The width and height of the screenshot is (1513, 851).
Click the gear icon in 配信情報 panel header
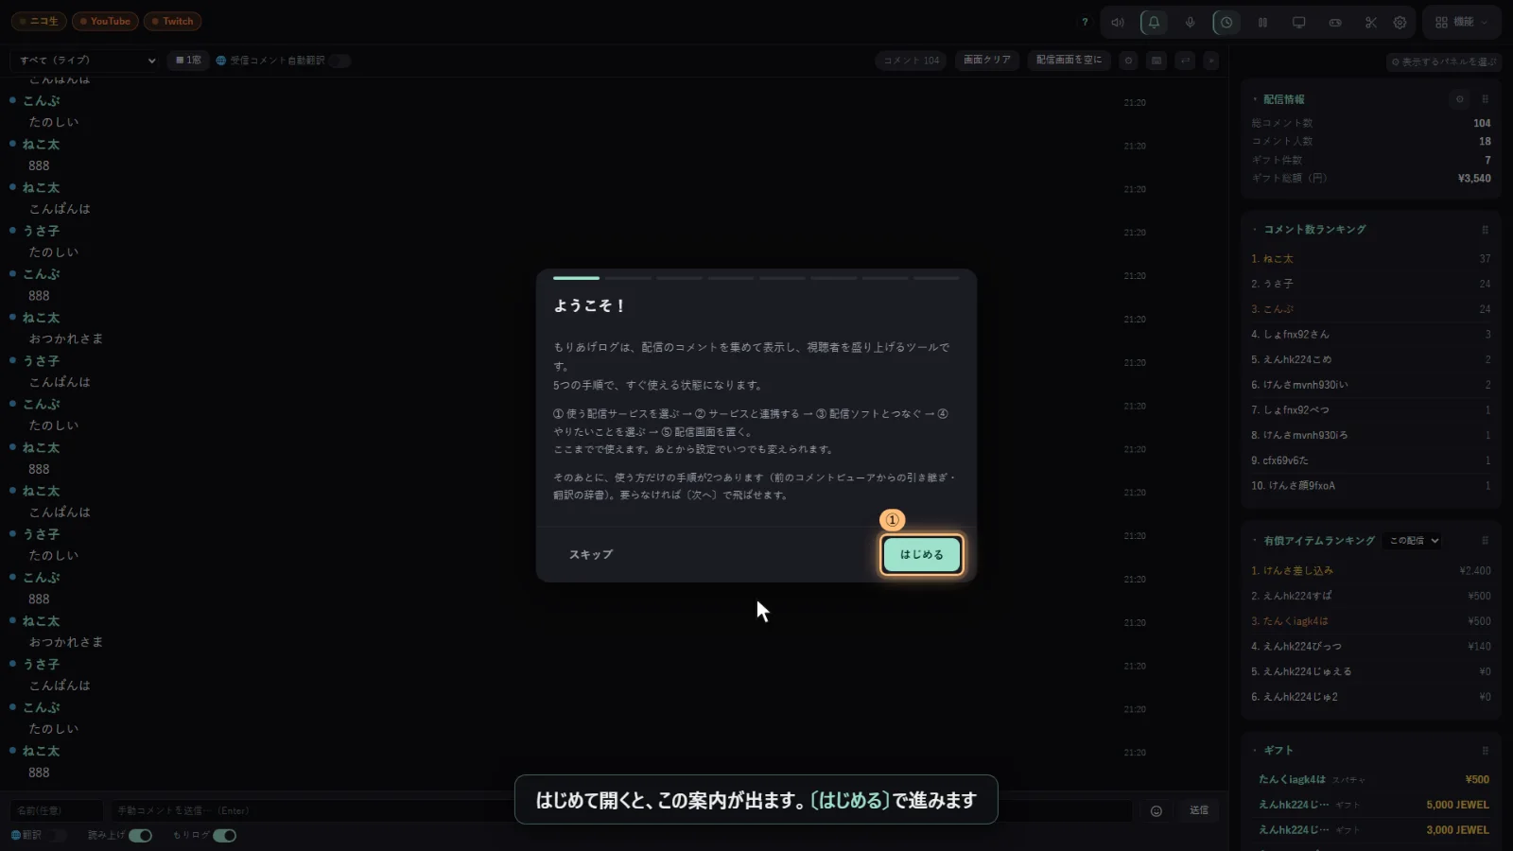(1459, 99)
